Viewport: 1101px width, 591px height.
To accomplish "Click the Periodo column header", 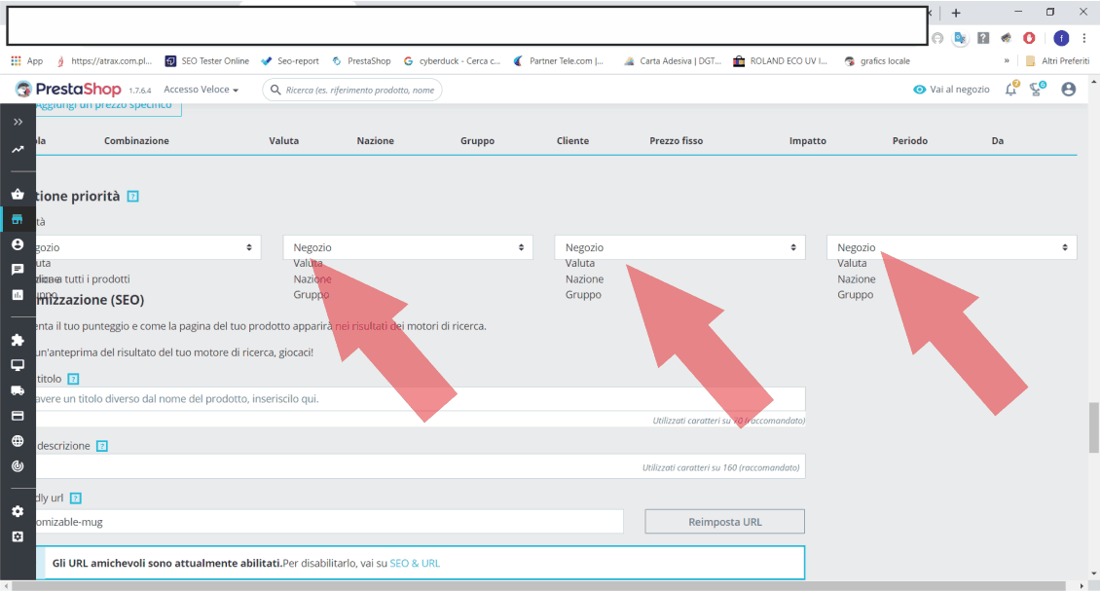I will (910, 140).
